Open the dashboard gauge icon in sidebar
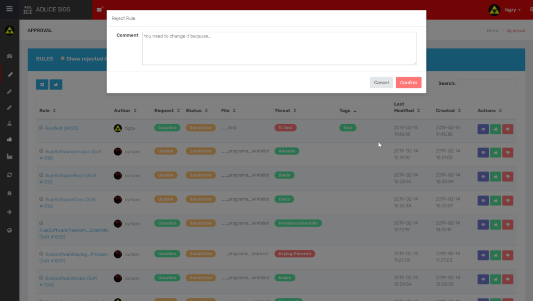This screenshot has width=533, height=301. click(9, 56)
